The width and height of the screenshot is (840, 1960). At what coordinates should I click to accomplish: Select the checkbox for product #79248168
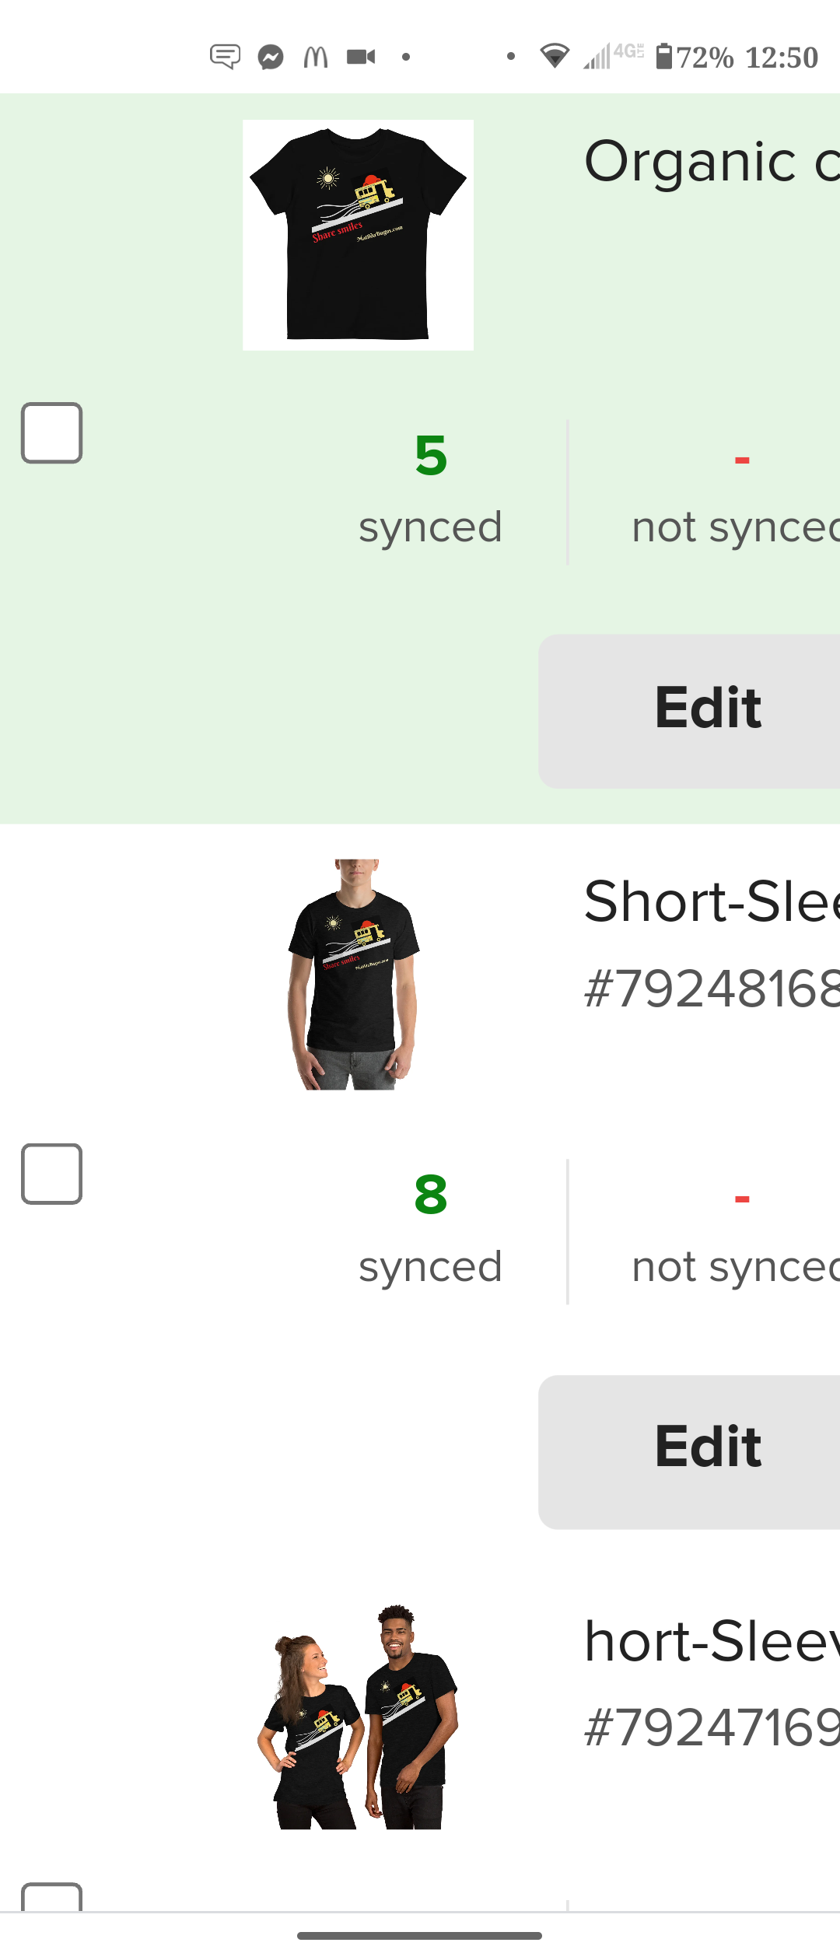[51, 1174]
